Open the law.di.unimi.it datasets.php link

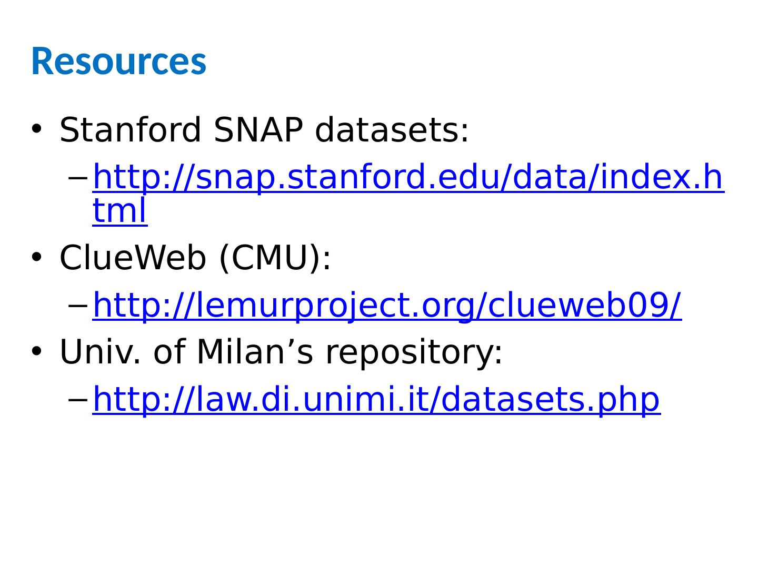pos(376,399)
